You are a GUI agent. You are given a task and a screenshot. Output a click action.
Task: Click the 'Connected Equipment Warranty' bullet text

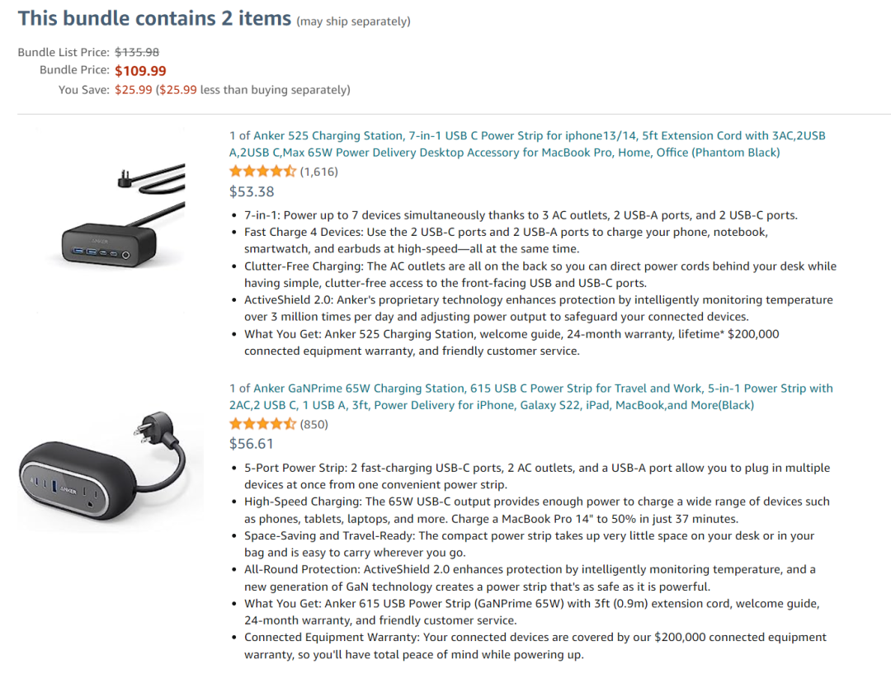pyautogui.click(x=535, y=646)
